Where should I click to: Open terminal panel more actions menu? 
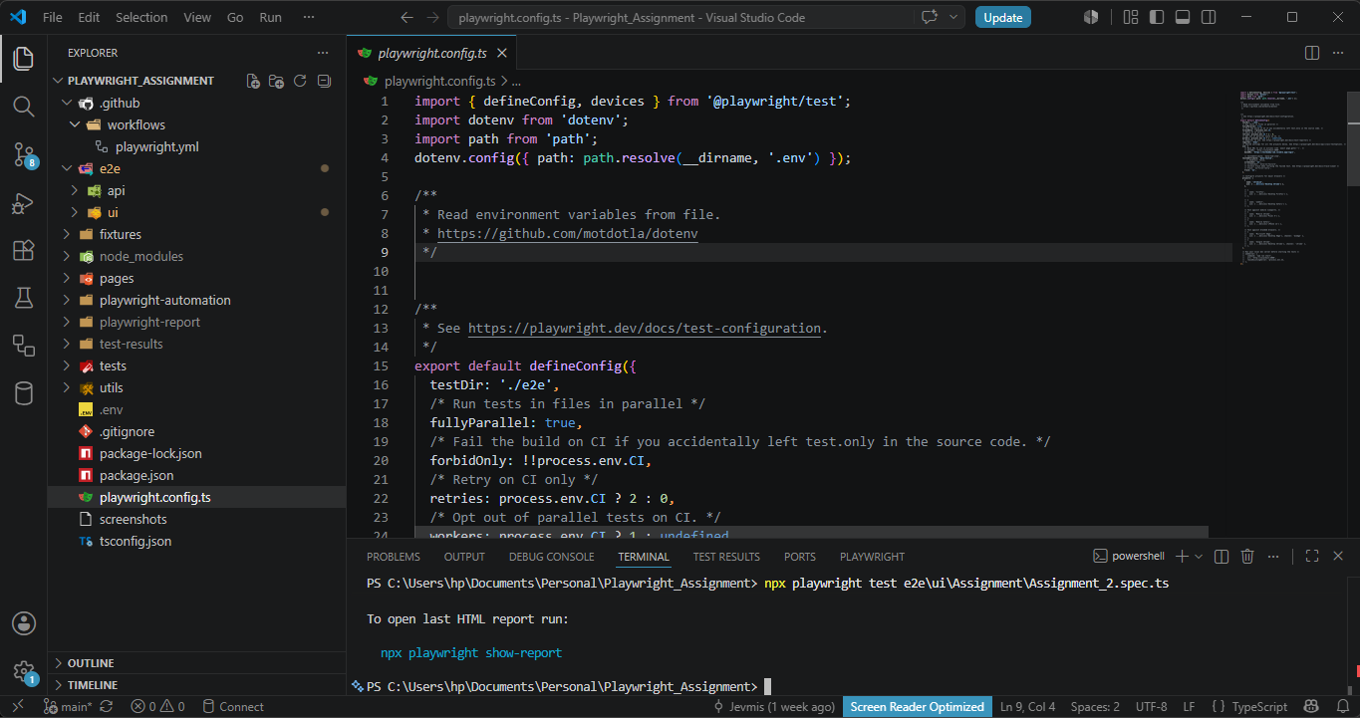point(1273,557)
